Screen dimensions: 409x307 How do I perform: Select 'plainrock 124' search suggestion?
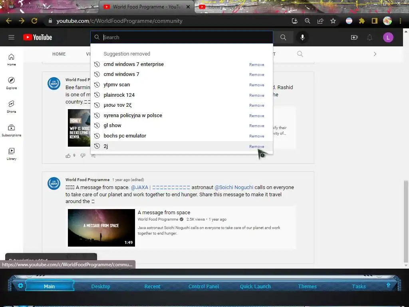click(x=182, y=95)
